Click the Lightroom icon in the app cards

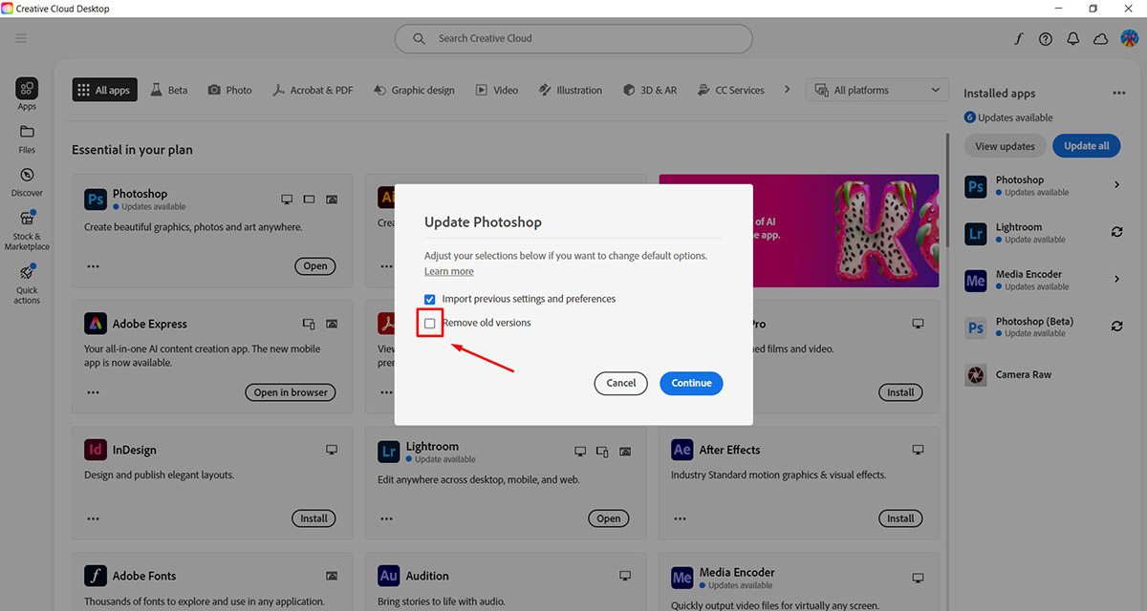[x=389, y=450]
